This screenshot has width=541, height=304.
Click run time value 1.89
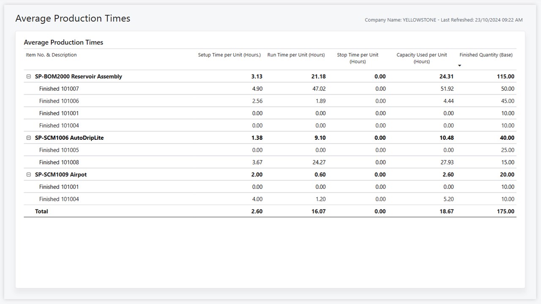tap(320, 101)
